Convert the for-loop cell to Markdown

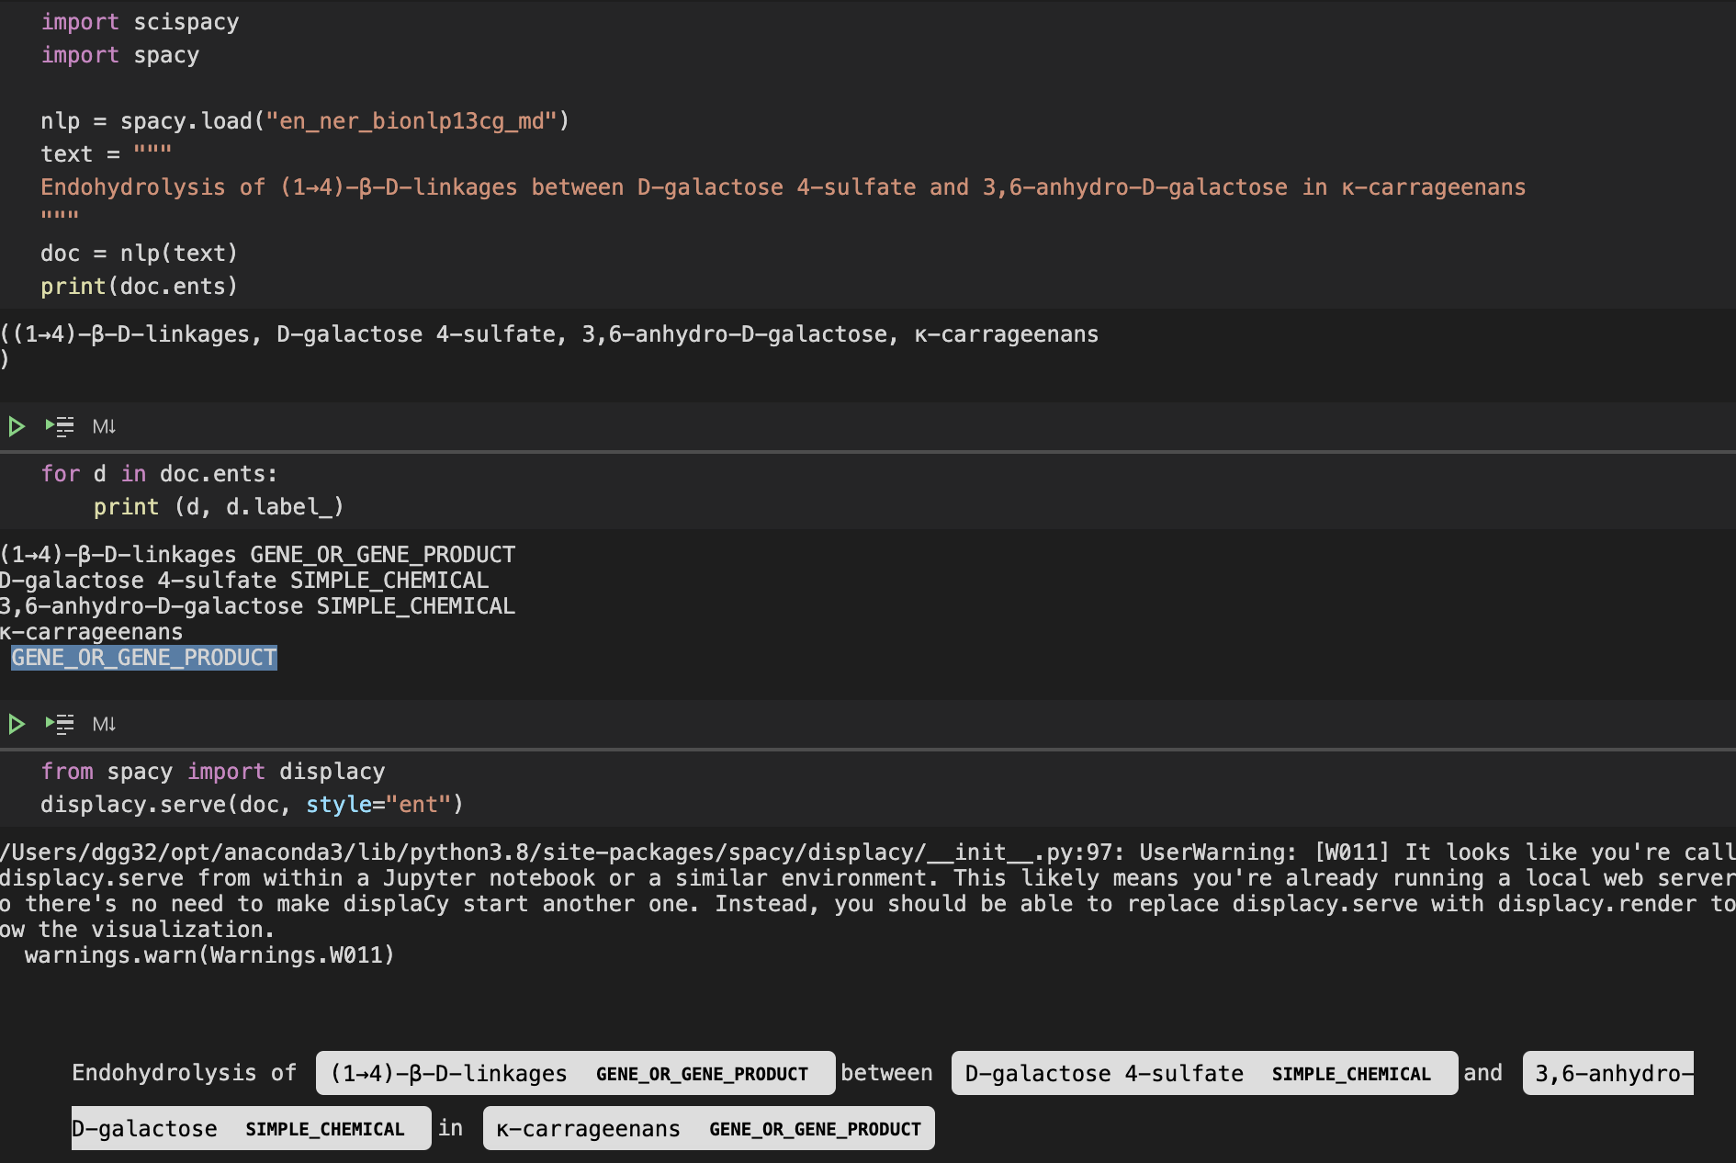pos(105,425)
